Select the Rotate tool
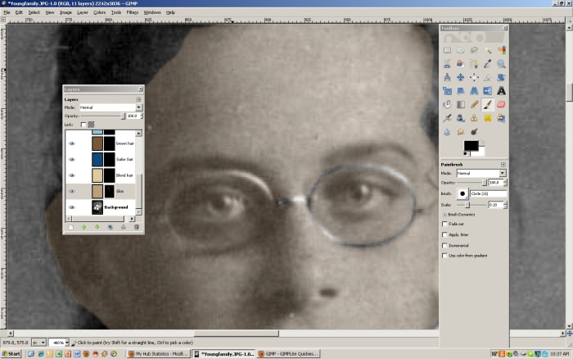 click(x=501, y=77)
